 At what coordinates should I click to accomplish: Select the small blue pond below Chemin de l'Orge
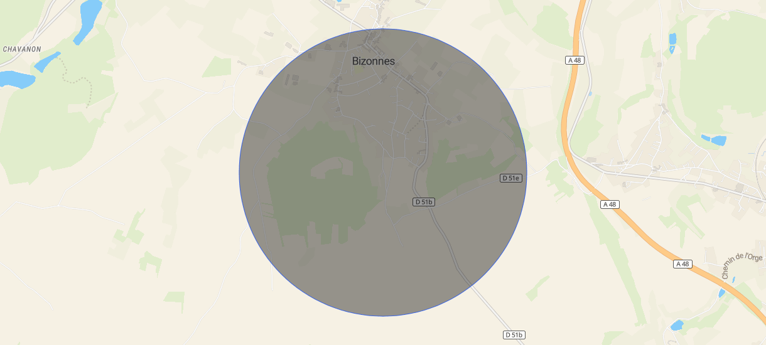click(x=677, y=325)
